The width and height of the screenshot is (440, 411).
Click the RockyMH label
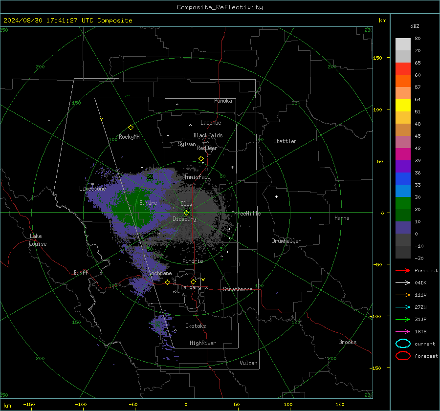click(x=129, y=137)
